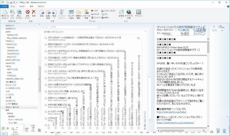Select message 明日から始まるマーシィズバースディのお知らせ

click(x=92, y=45)
